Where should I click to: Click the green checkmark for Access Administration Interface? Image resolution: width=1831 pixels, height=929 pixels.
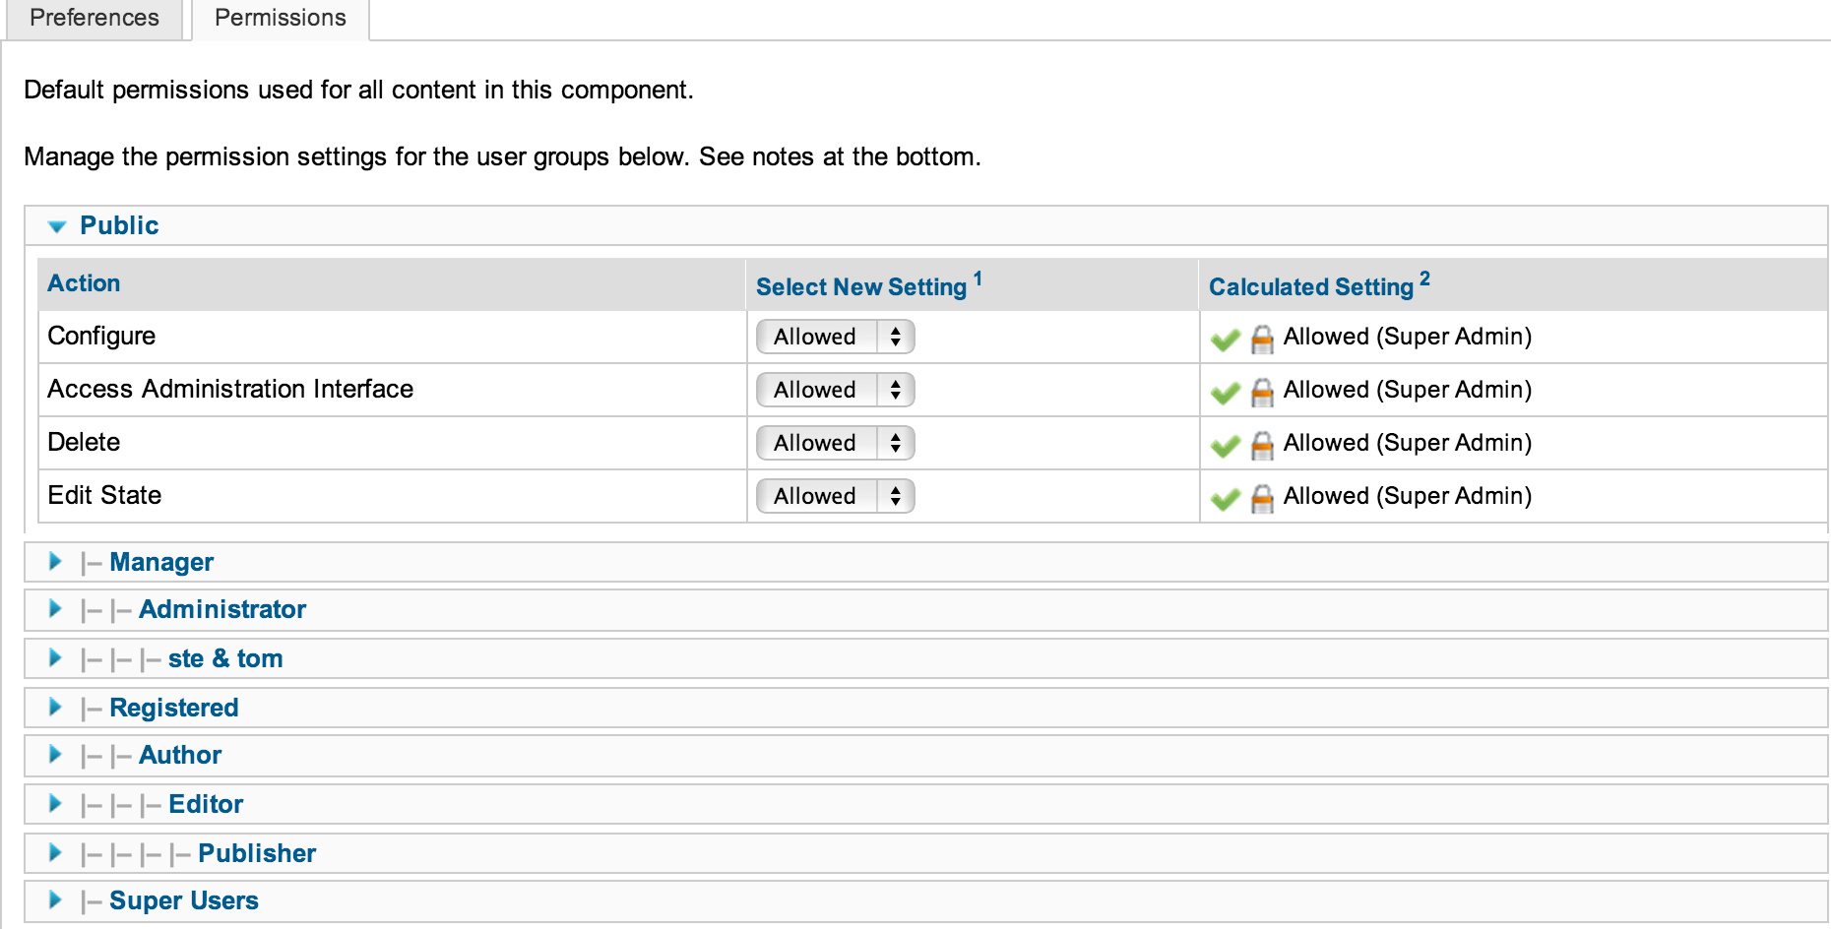pyautogui.click(x=1225, y=393)
